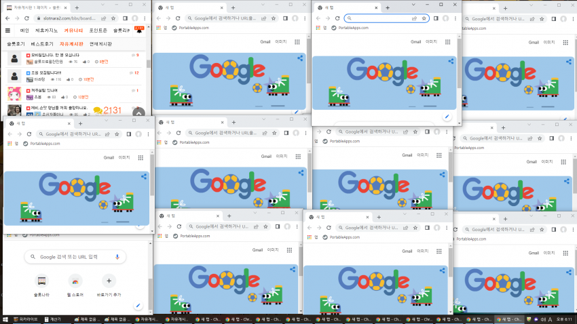Expand tab search chevron in slotnara2.com window
577x324 pixels.
tap(103, 5)
